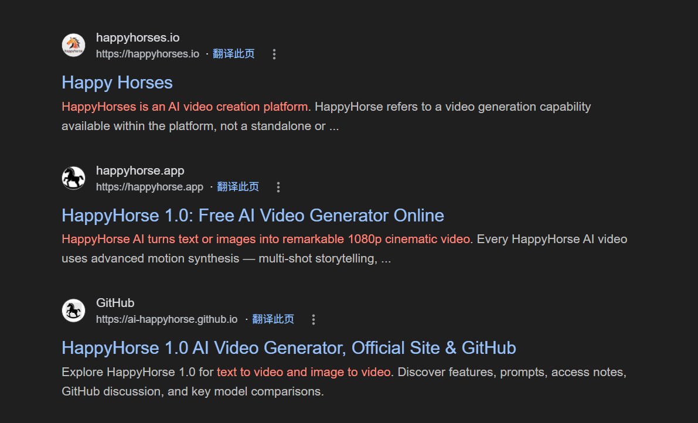The width and height of the screenshot is (698, 423).
Task: Click the https://happyhorses.io URL text
Action: pos(148,54)
